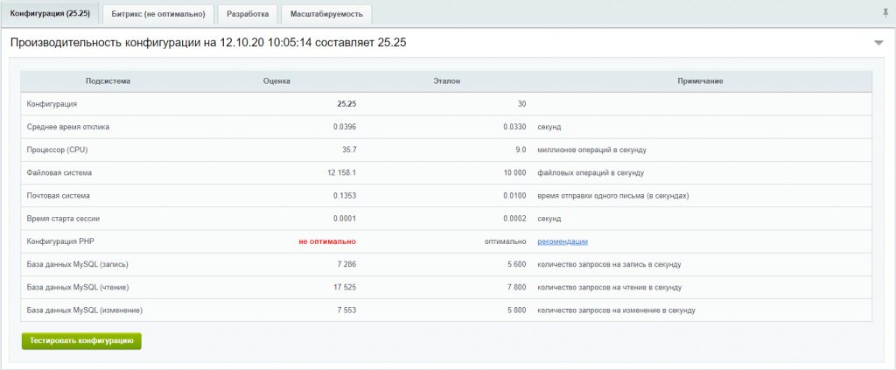Viewport: 896px width, 370px height.
Task: Collapse the Производительность конфигурации section arrow
Action: pyautogui.click(x=878, y=43)
